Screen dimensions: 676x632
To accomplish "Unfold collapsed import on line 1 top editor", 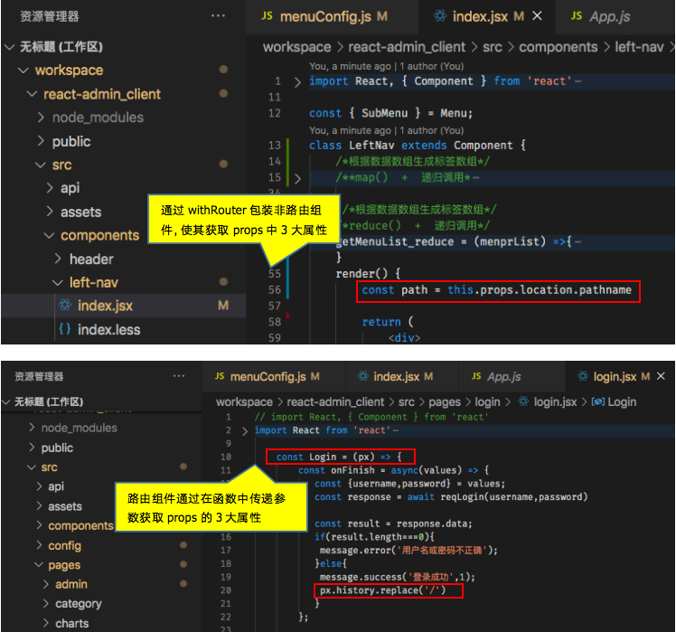I will (x=297, y=81).
